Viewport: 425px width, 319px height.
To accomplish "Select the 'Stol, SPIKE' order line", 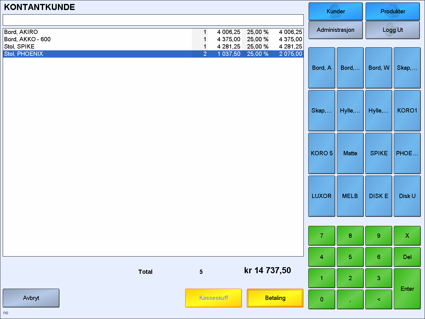I will coord(153,47).
